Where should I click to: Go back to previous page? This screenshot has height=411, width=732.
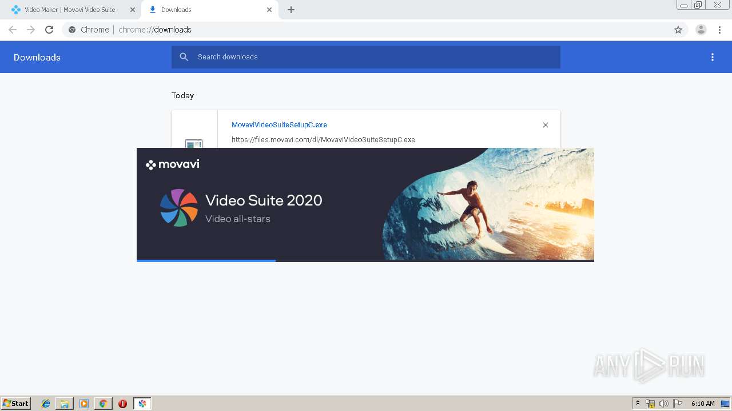point(13,30)
